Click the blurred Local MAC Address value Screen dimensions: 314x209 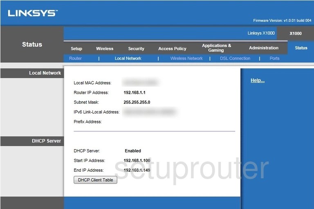click(140, 82)
